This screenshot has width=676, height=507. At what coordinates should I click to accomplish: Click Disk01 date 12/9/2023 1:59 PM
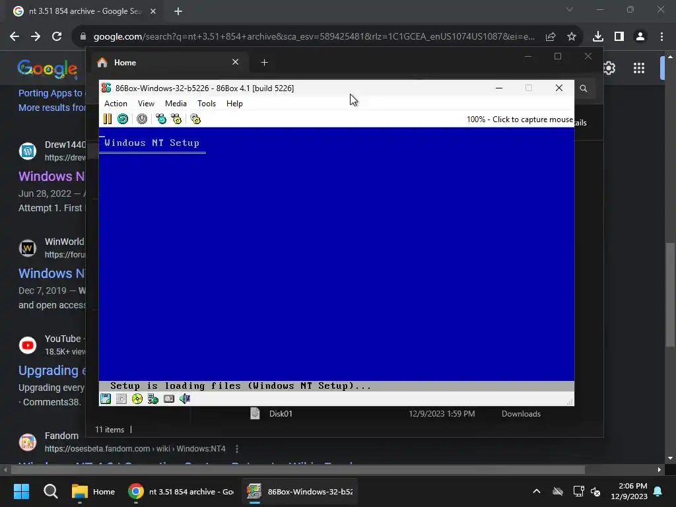pos(442,414)
